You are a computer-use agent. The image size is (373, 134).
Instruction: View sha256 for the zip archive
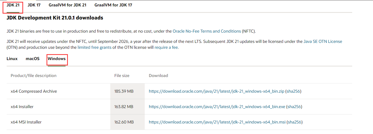[293, 91]
